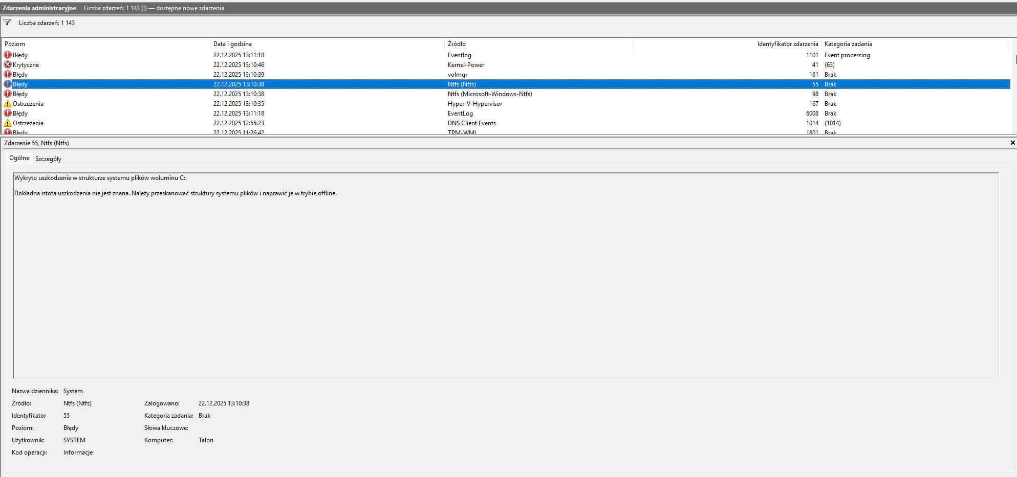Click event ID 161 in the list

click(814, 75)
